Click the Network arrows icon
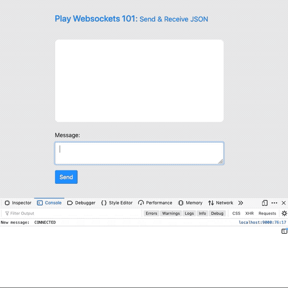 211,203
